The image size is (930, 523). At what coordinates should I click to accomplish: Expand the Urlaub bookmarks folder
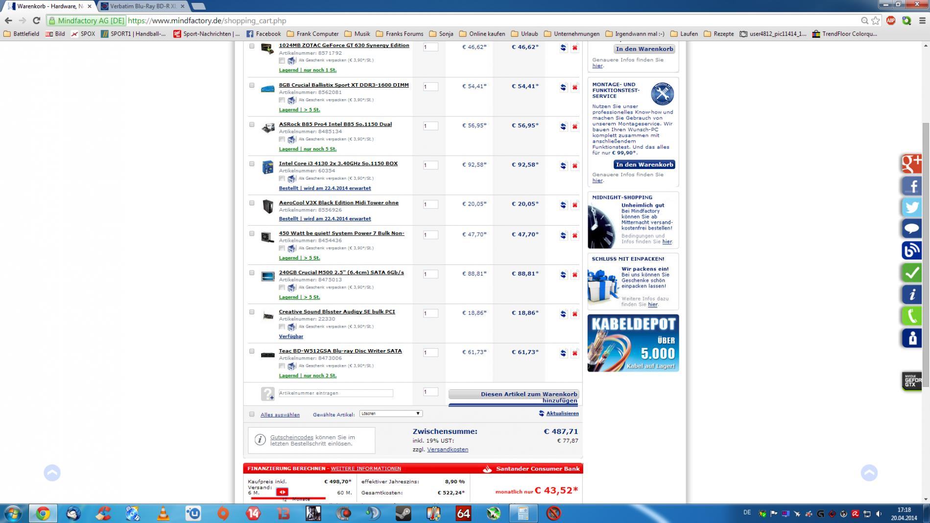[525, 34]
